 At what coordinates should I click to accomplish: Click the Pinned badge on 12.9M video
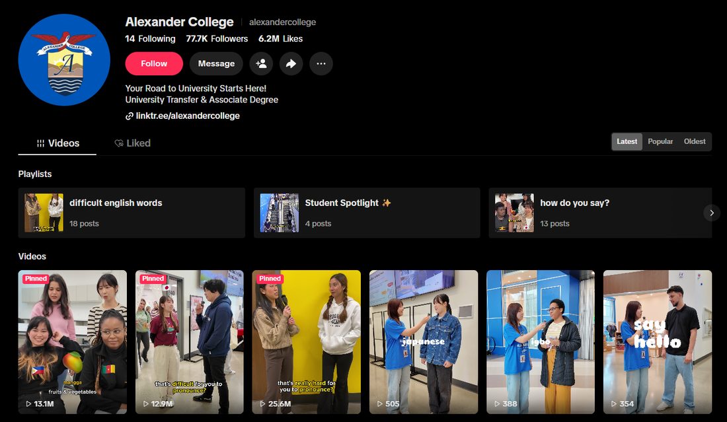153,279
